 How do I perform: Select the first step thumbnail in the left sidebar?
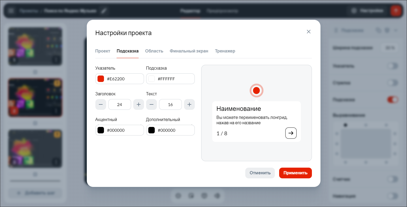[x=35, y=46]
